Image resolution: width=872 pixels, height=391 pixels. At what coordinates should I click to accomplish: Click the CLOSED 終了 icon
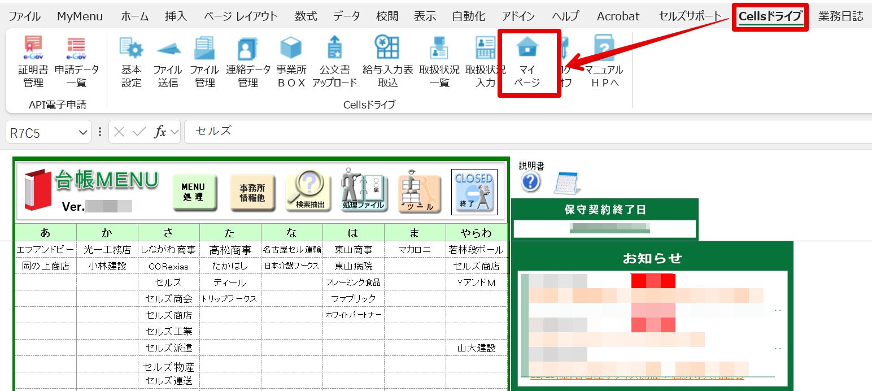474,192
